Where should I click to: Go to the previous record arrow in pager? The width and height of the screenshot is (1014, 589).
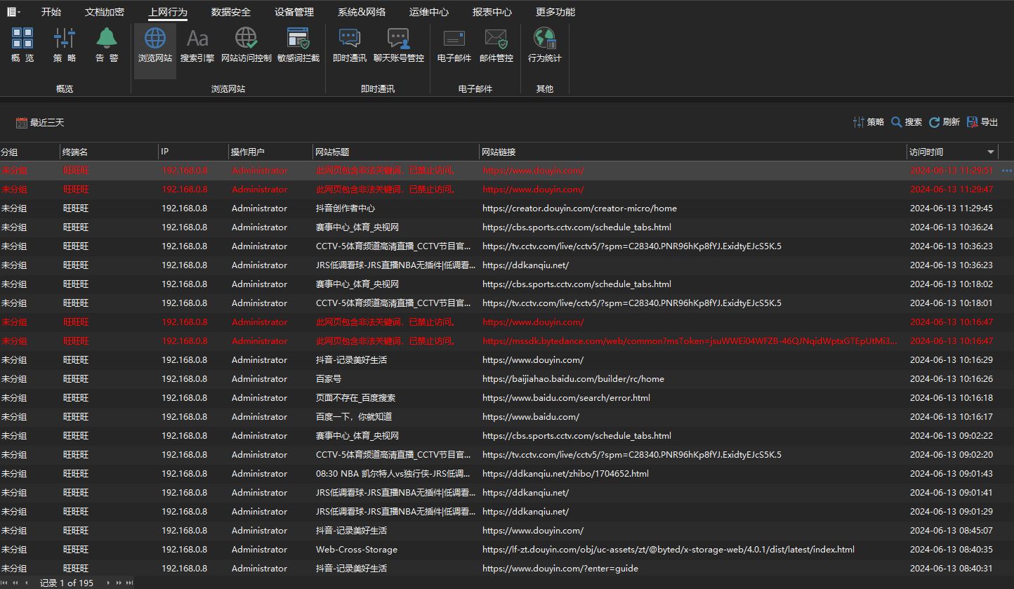(x=27, y=583)
